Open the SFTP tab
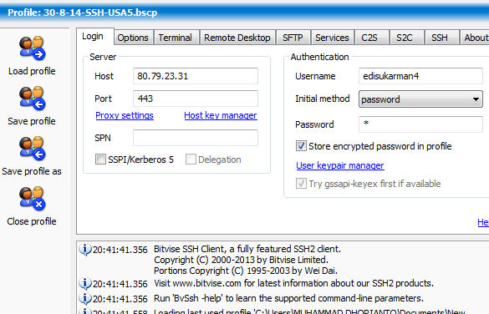This screenshot has width=489, height=314. (x=293, y=38)
